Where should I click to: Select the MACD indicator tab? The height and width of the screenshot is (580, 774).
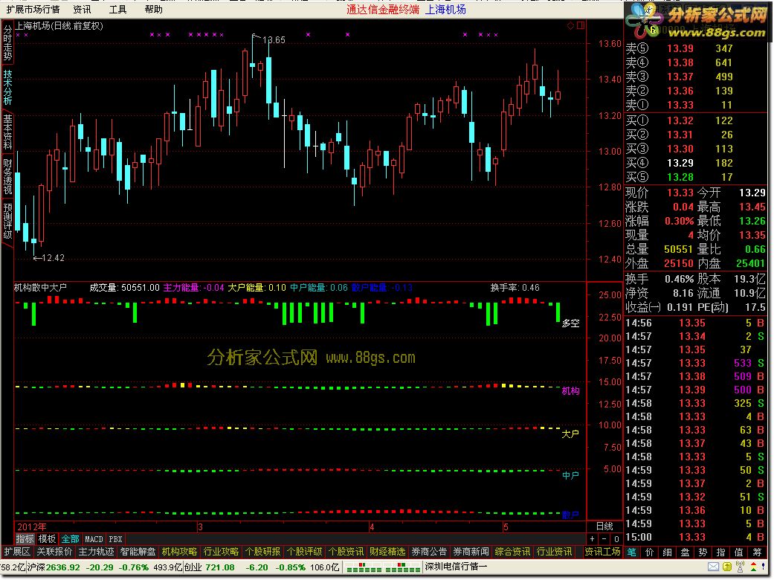[94, 539]
